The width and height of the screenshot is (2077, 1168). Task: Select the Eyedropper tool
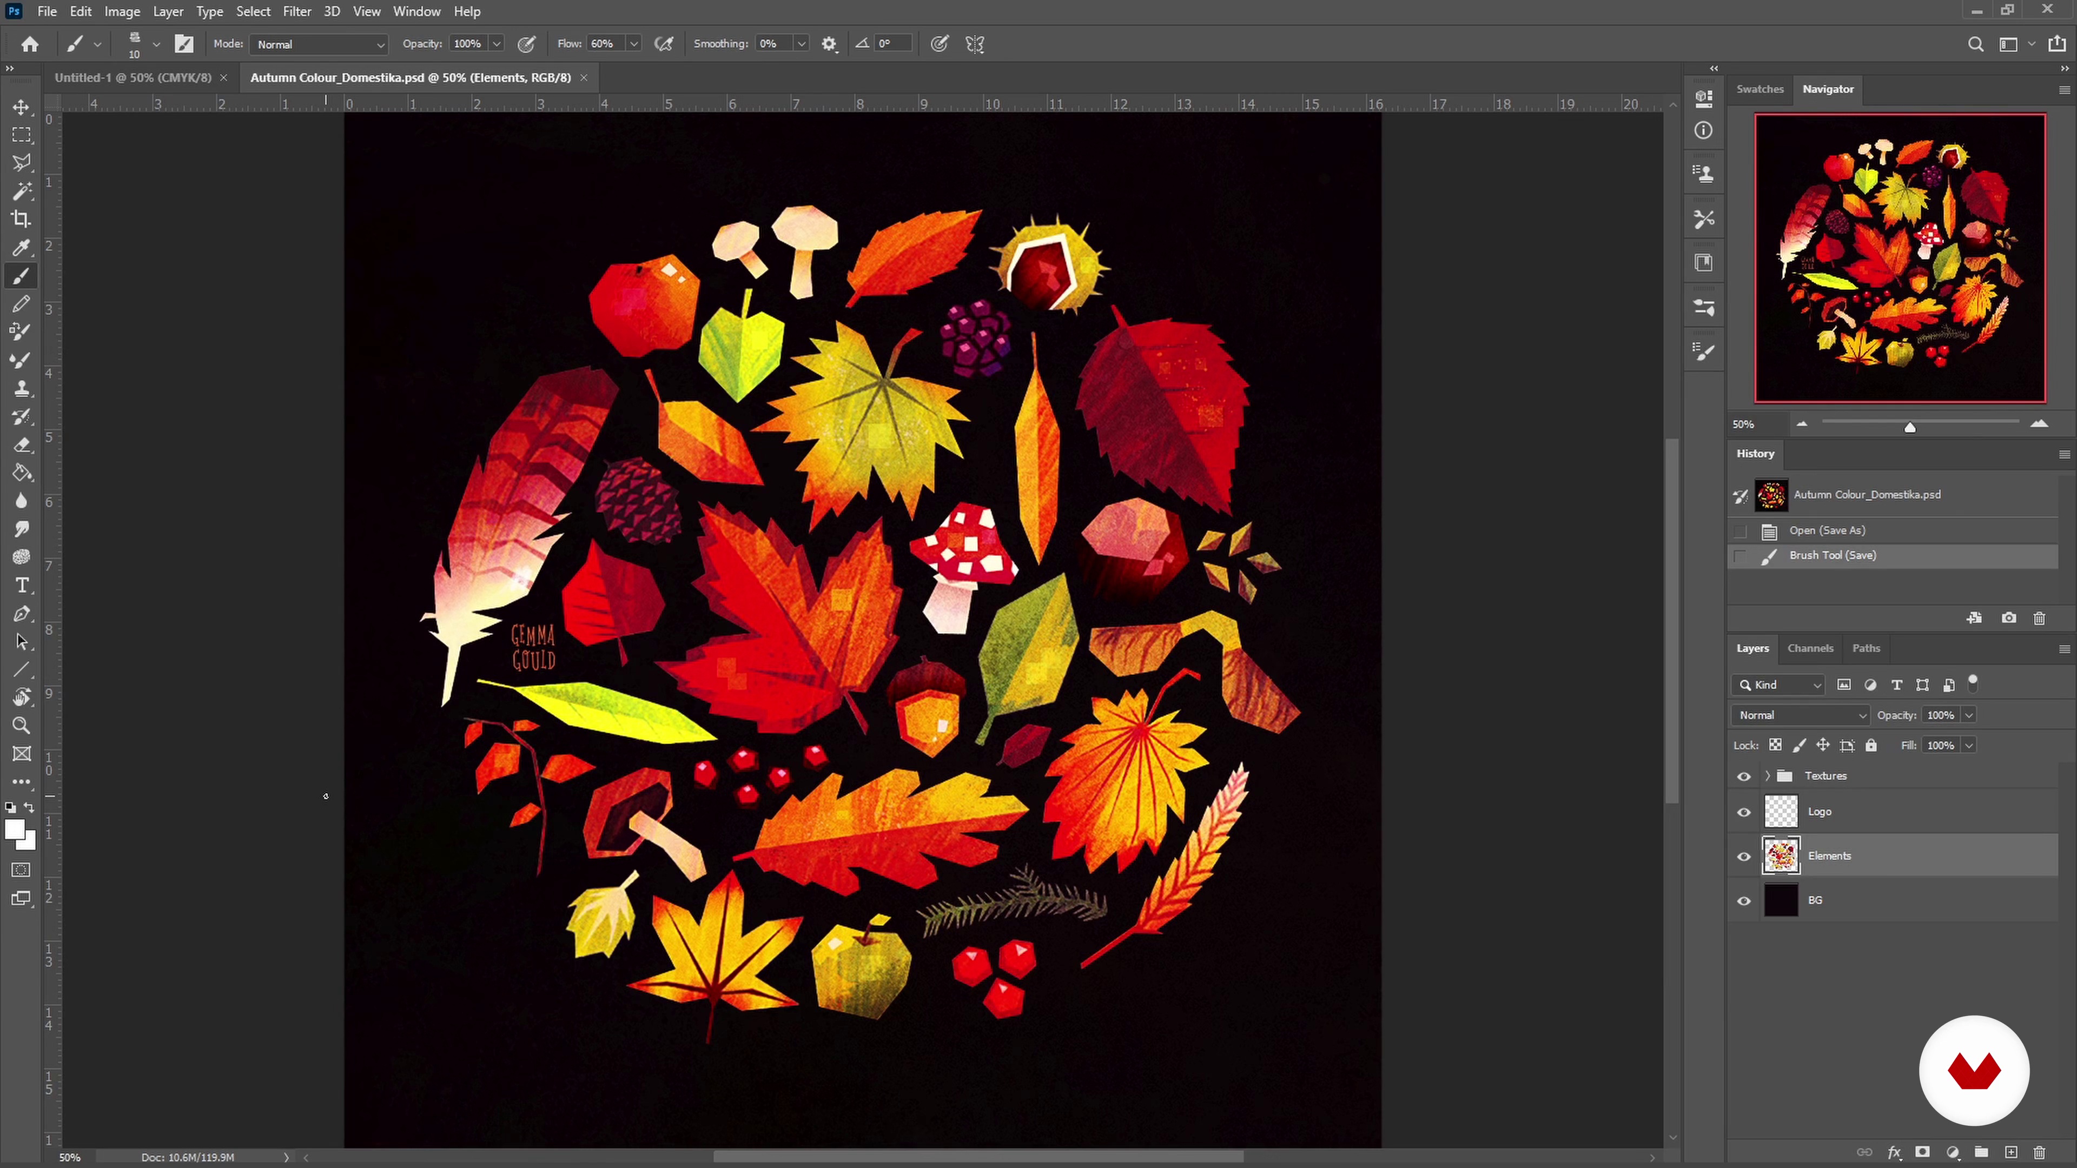22,248
